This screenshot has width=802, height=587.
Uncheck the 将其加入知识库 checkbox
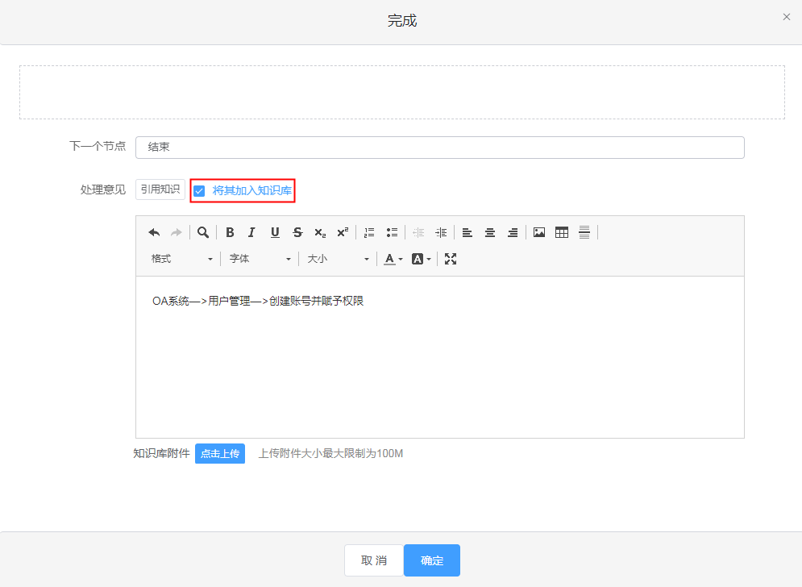[199, 191]
